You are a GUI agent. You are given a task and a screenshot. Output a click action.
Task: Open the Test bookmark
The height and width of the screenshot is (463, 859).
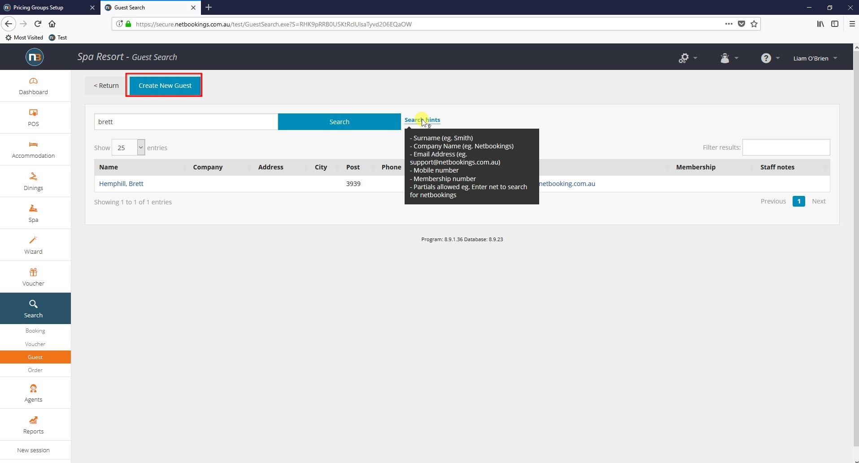click(58, 38)
